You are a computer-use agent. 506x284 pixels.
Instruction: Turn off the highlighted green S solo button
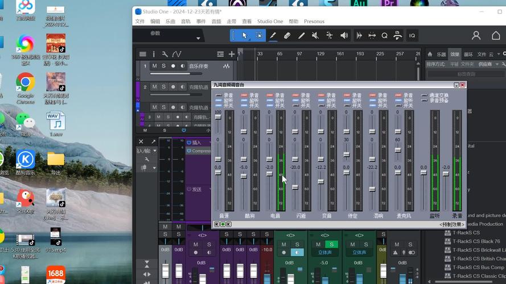click(x=331, y=244)
